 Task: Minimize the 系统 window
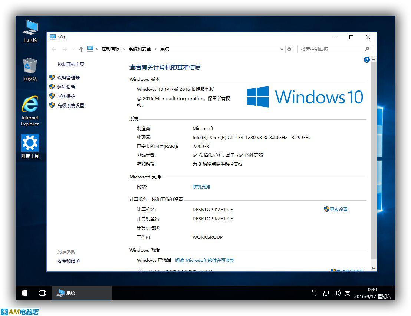[335, 37]
